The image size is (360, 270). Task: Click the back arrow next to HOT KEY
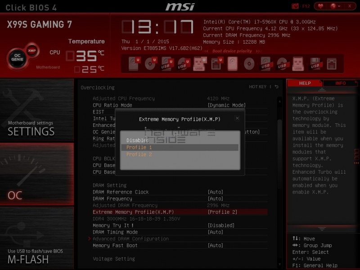tap(277, 86)
